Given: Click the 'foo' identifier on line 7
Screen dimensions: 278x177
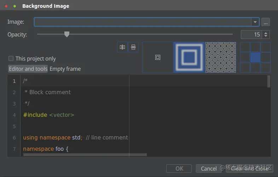Looking at the screenshot, I should coord(59,149).
